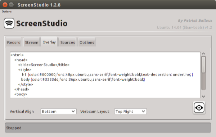Expand Top Right combo box arrow

point(143,111)
